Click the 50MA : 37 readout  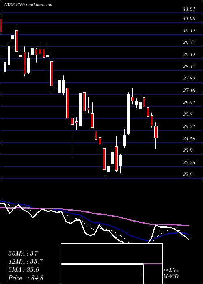point(23,254)
